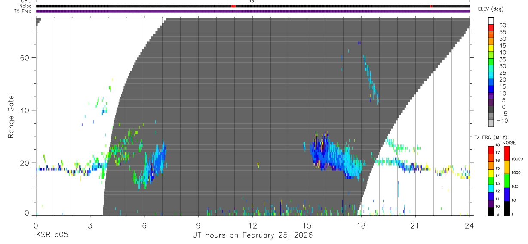Viewport: 528px width, 244px height.
Task: Click the '9' tick on the UT hours axis
Action: 199,225
